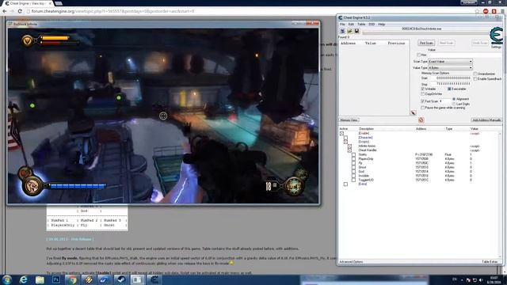Select the Last Digits radio button
This screenshot has height=285, width=507.
[x=454, y=104]
